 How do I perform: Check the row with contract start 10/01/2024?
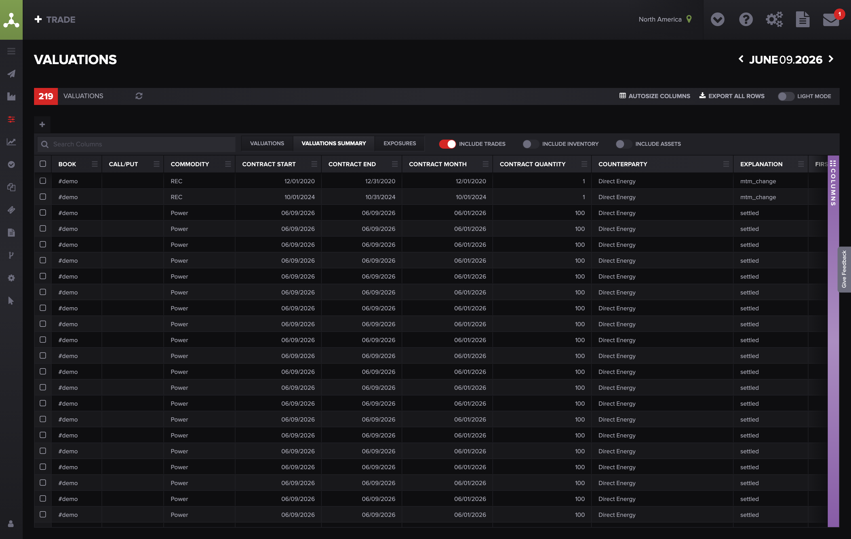pyautogui.click(x=43, y=197)
